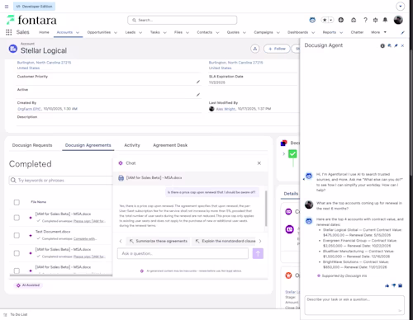The image size is (413, 320).
Task: Click the green checkmark status icon
Action: pyautogui.click(x=292, y=154)
